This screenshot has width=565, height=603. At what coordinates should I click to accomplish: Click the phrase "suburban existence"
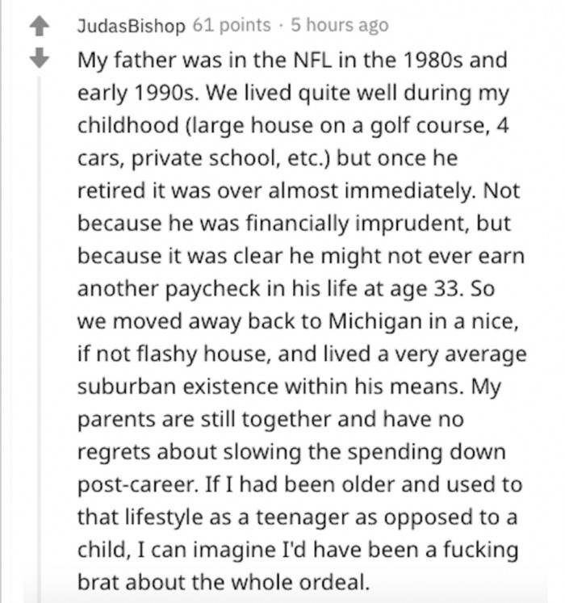pos(178,387)
